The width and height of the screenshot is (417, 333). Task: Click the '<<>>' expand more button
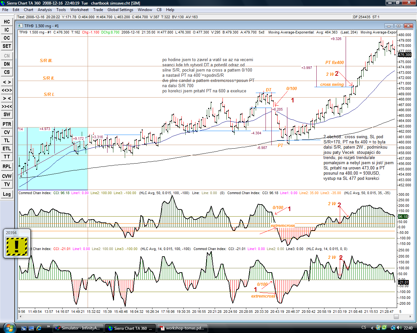7,90
